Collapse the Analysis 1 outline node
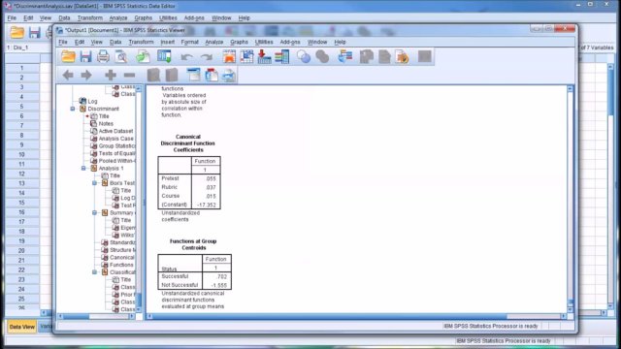Screen dimensions: 621x349 click(x=83, y=168)
